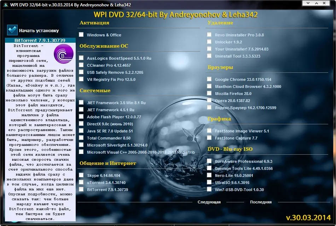Click the v.30.03.2014 version label
The width and height of the screenshot is (336, 226).
click(308, 218)
